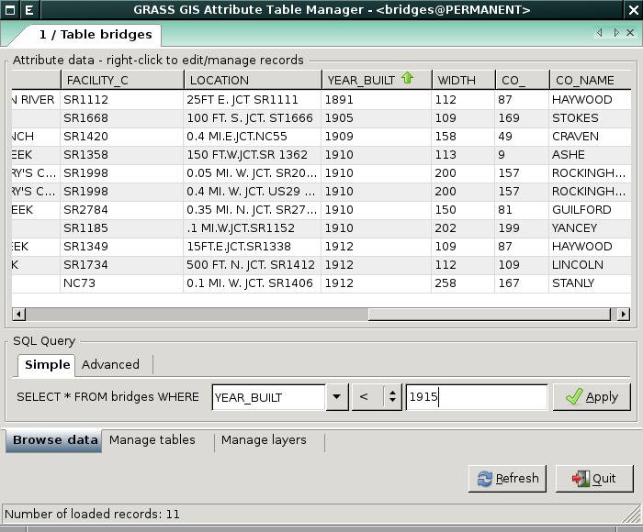Open the window menu icon in title bar
Viewport: 643px width, 532px height.
click(10, 10)
